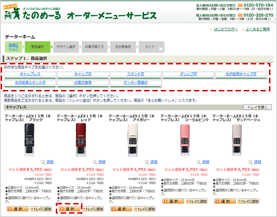The width and height of the screenshot is (277, 217).
Task: Click the coral pink stamp product image
Action: coord(185,140)
